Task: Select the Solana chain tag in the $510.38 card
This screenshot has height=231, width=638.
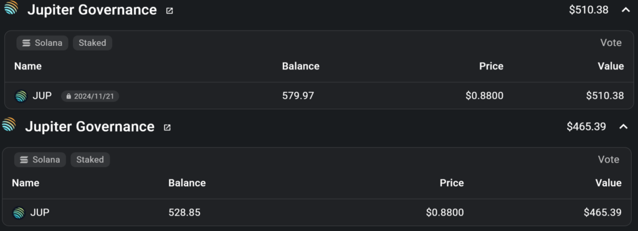Action: point(42,43)
